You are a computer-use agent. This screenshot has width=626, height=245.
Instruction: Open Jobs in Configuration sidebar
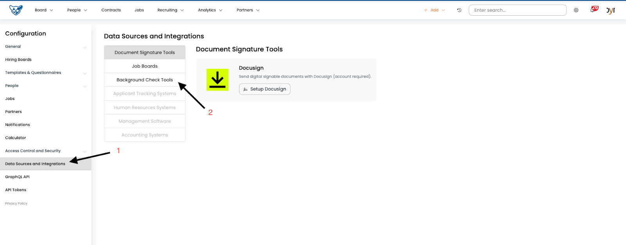45,99
